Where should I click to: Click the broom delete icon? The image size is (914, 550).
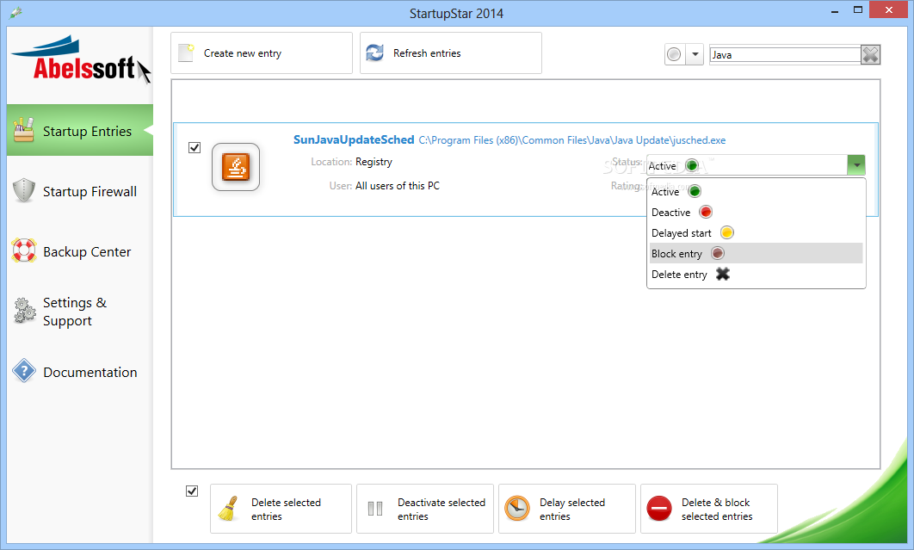pyautogui.click(x=228, y=508)
